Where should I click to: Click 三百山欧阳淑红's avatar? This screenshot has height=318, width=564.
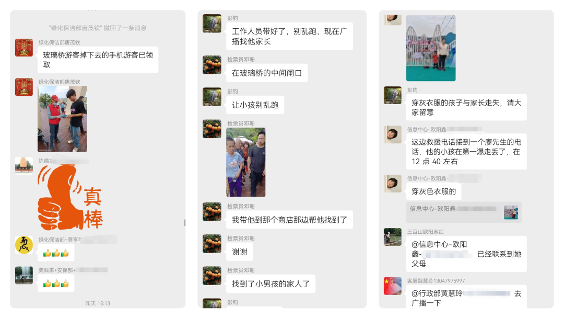click(x=392, y=237)
